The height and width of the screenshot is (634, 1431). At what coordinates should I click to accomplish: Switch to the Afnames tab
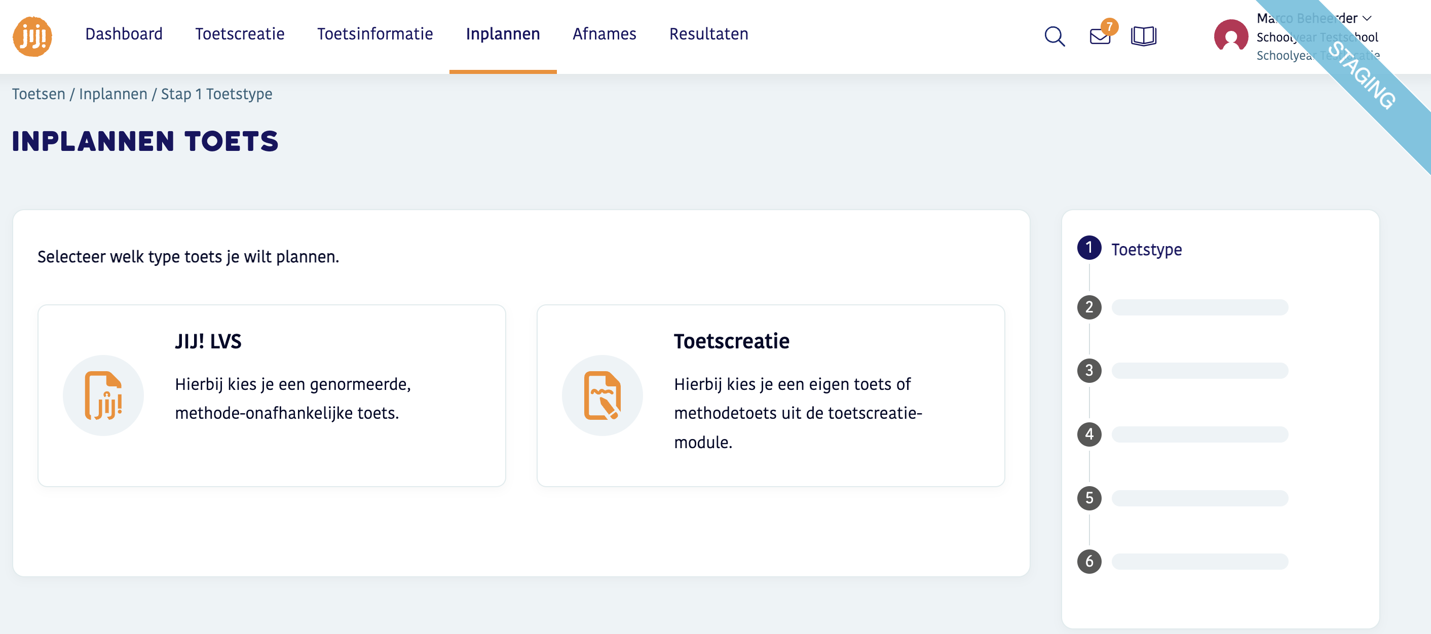[x=605, y=34]
